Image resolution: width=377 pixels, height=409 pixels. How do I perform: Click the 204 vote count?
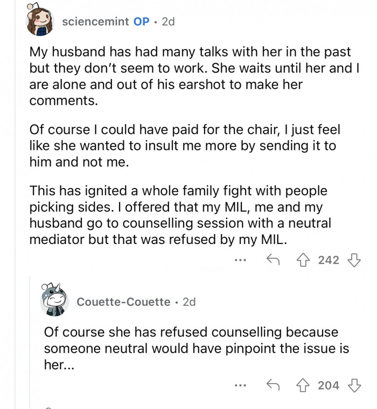point(329,385)
